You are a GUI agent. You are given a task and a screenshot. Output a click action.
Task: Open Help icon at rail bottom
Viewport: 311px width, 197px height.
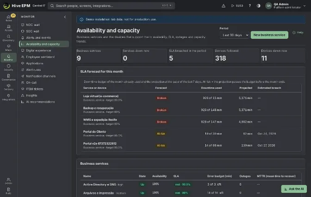(8, 191)
